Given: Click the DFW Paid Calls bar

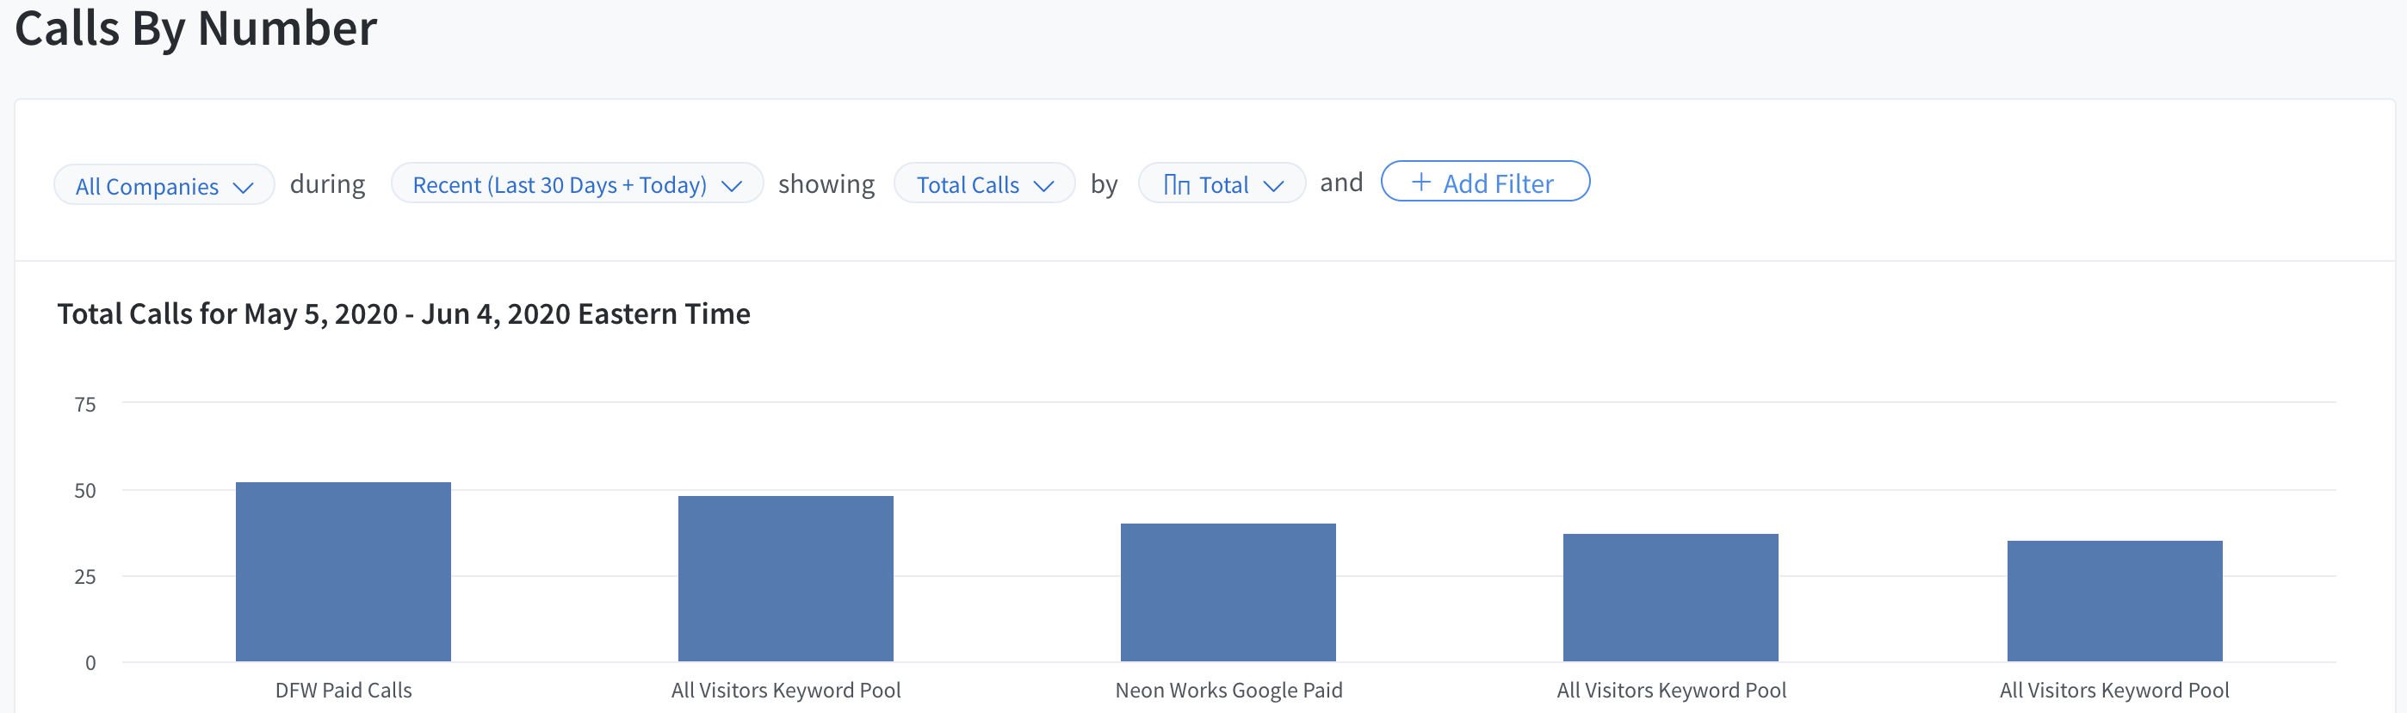Looking at the screenshot, I should tap(343, 572).
